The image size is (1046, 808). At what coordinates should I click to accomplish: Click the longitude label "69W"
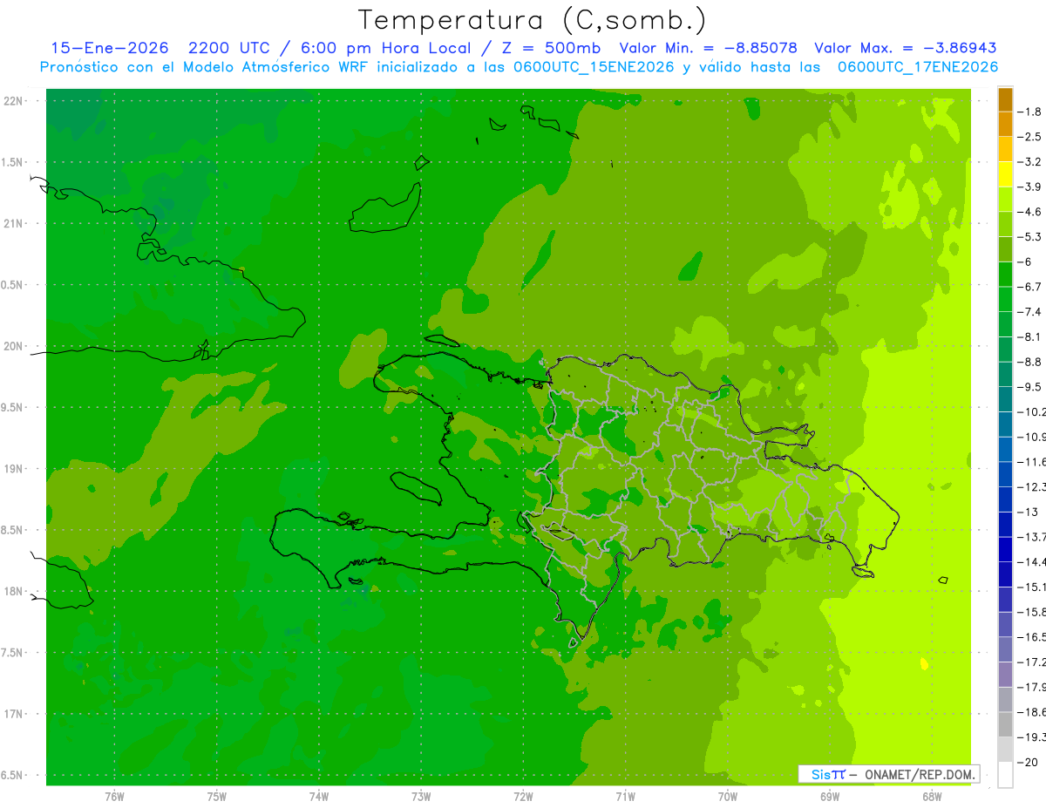(x=830, y=796)
